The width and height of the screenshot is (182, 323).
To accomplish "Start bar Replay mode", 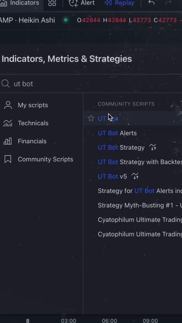I will (119, 3).
